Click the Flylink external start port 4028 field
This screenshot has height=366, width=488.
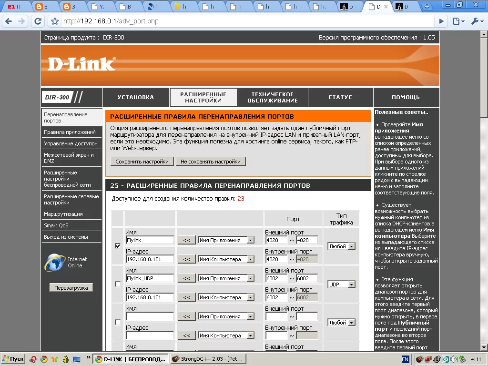tap(276, 240)
